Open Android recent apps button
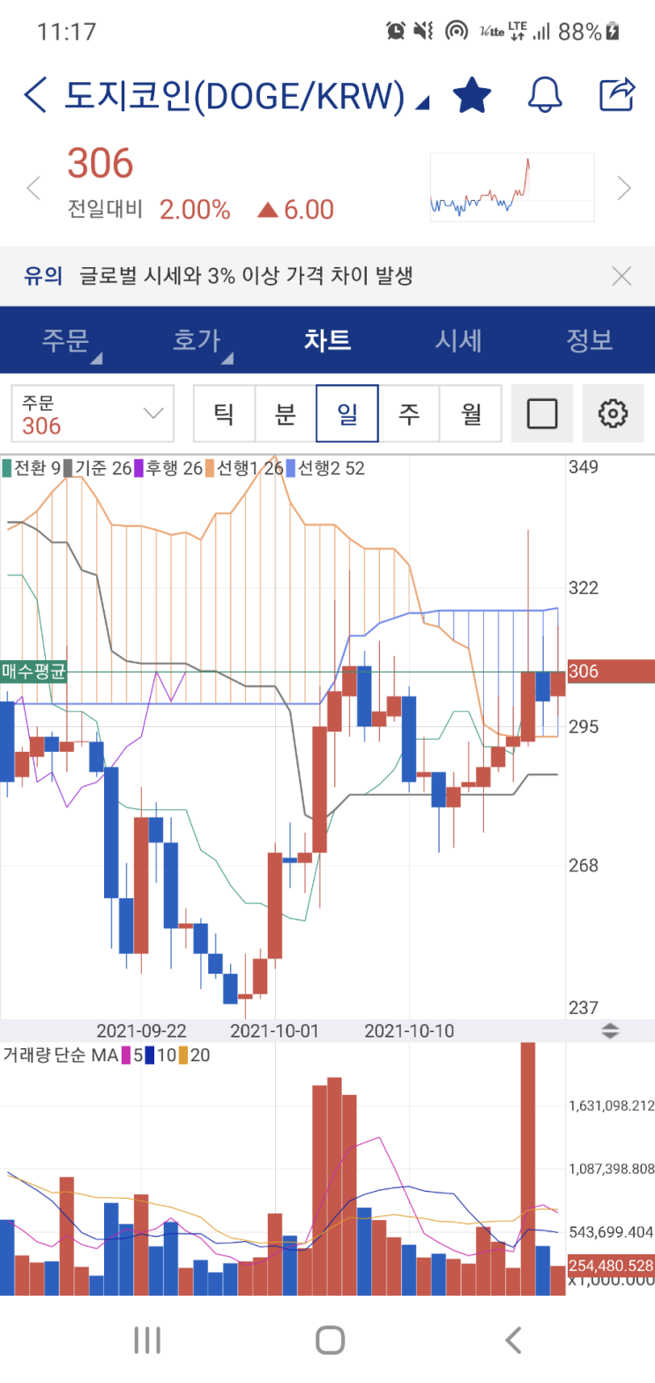The image size is (655, 1383). pos(147,1341)
